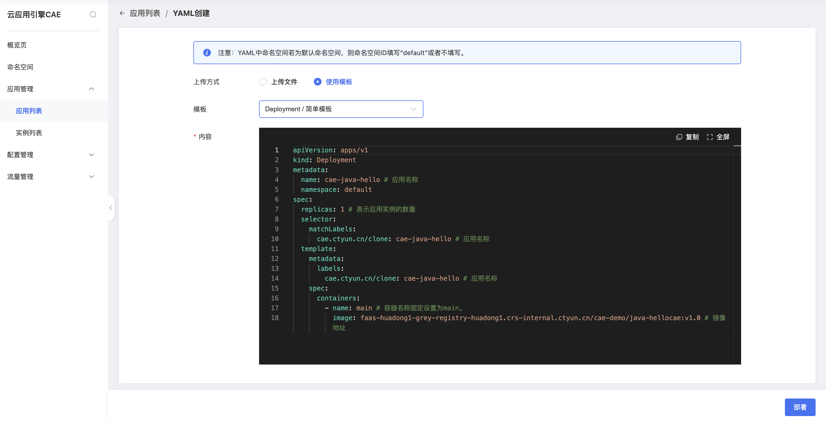Click the back arrow to application list
The width and height of the screenshot is (826, 421).
pos(122,13)
